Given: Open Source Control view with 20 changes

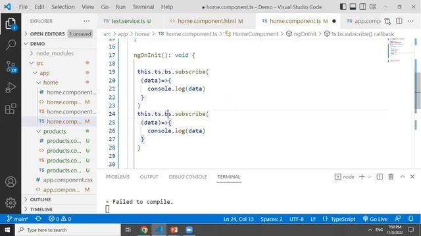Looking at the screenshot, I should pyautogui.click(x=11, y=66).
